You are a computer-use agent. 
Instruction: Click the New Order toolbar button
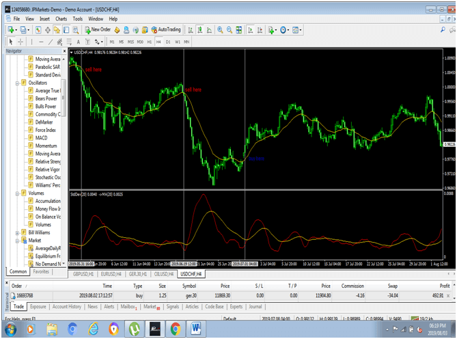98,30
